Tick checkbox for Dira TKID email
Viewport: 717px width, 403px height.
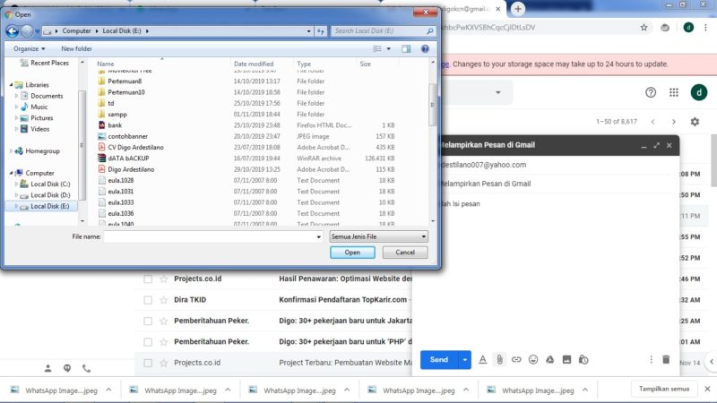(x=148, y=300)
